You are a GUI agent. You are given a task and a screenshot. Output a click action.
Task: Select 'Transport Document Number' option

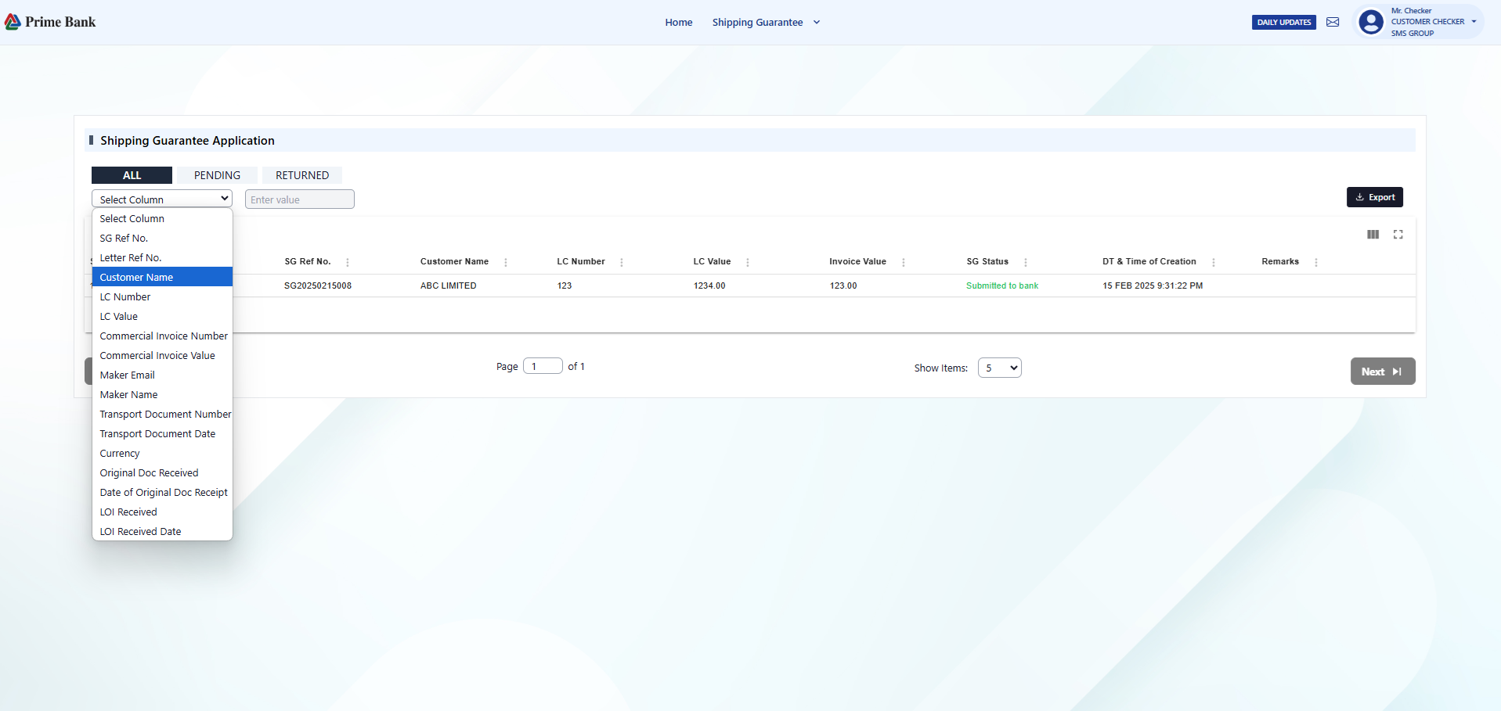click(162, 415)
